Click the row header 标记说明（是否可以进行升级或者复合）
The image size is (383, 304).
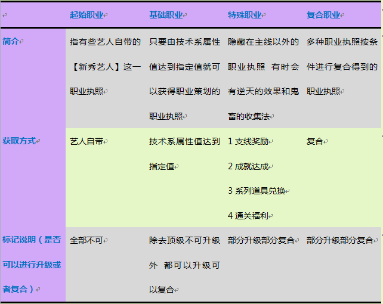point(32,265)
